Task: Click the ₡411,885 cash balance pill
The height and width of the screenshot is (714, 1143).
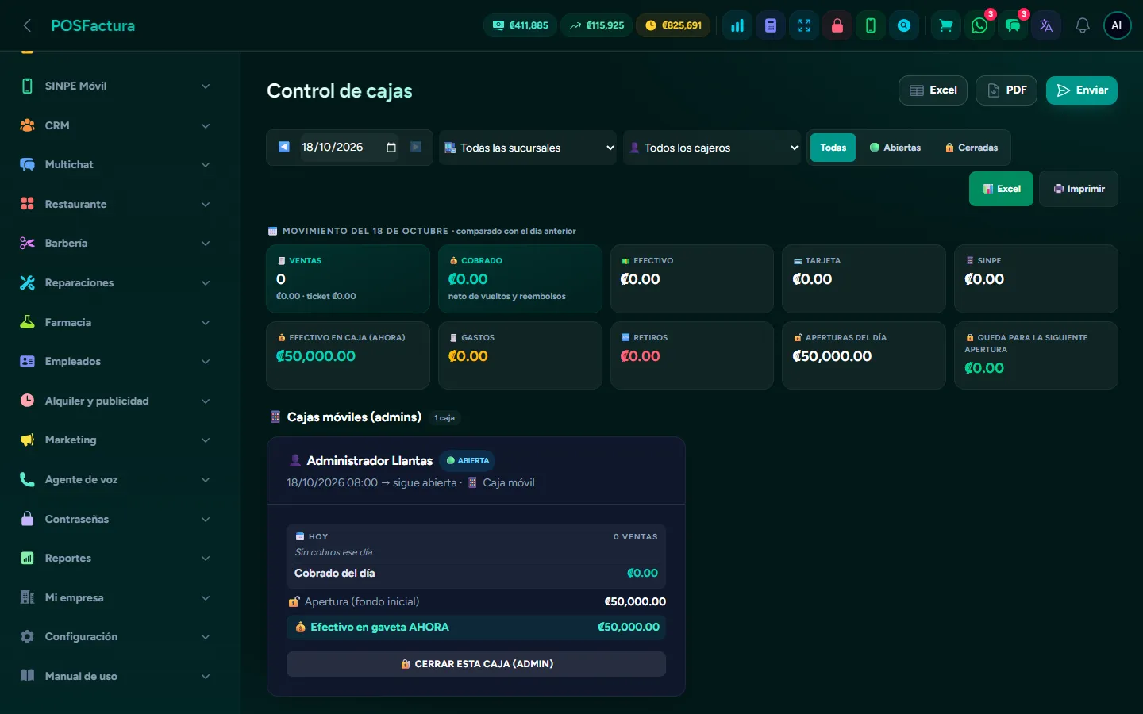Action: pyautogui.click(x=521, y=25)
